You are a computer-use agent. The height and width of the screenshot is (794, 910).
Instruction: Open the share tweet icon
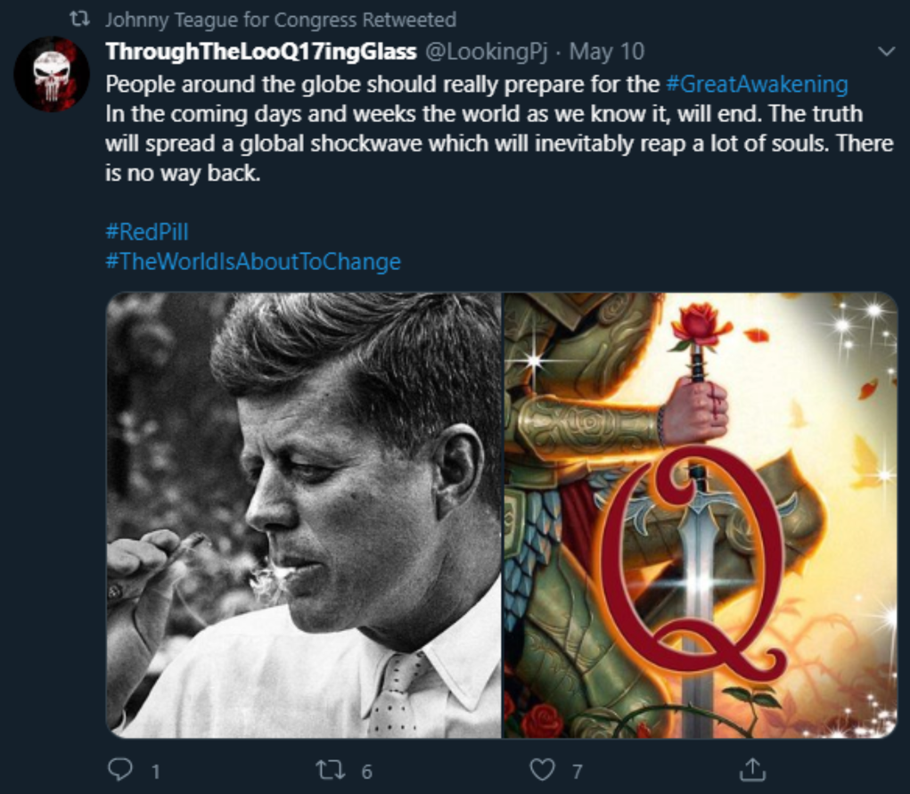(x=753, y=769)
